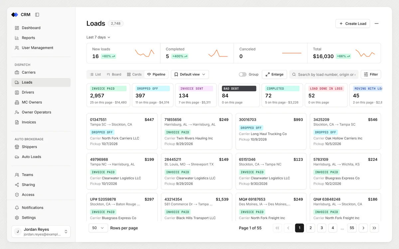Toggle the Group switch on
The height and width of the screenshot is (249, 399).
click(243, 74)
